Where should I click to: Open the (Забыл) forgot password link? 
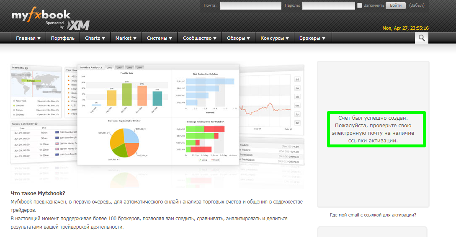coord(417,5)
